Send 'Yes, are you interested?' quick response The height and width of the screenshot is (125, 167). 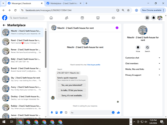(x=72, y=85)
